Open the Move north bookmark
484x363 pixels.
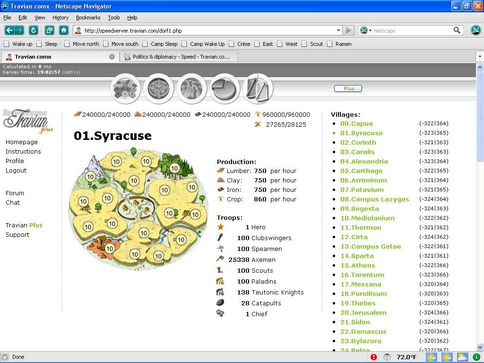(x=82, y=44)
